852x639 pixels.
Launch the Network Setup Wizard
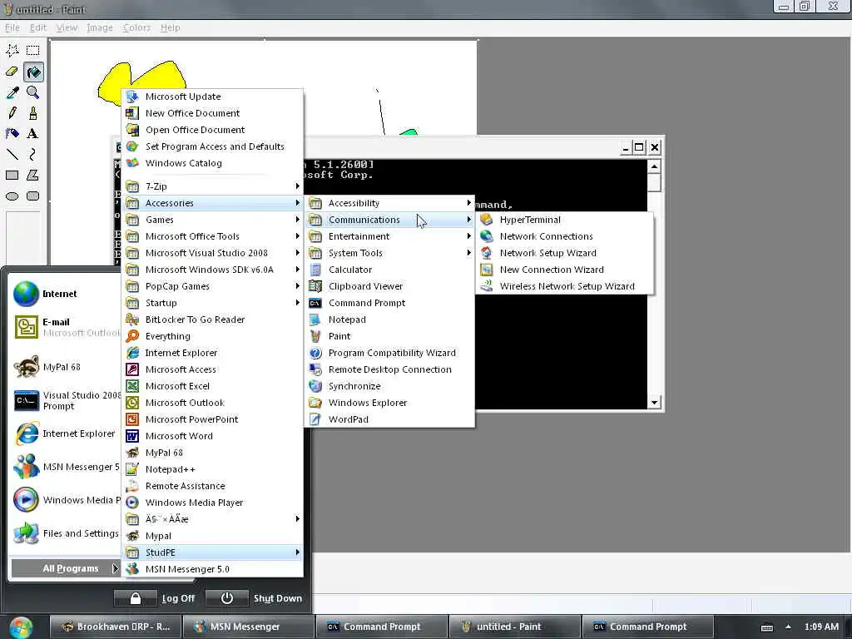(x=564, y=253)
